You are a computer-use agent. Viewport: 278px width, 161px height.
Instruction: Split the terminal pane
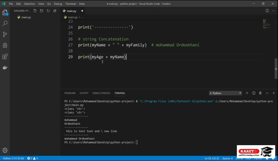[x=254, y=93]
